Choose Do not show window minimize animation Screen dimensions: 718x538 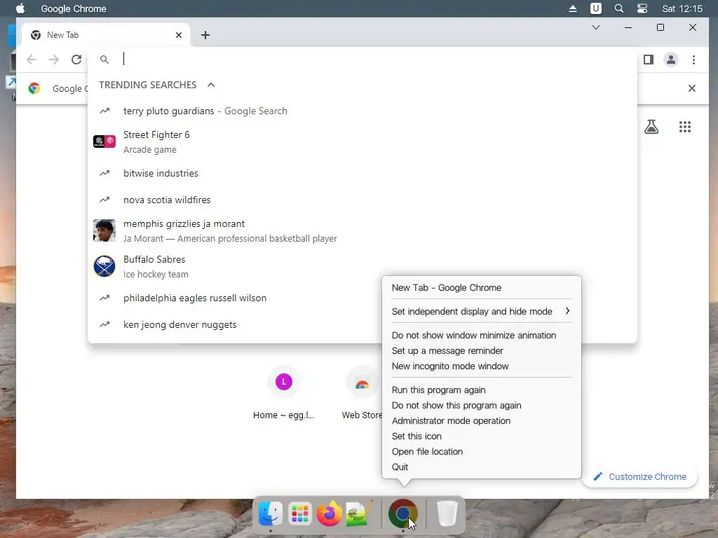[481, 336]
